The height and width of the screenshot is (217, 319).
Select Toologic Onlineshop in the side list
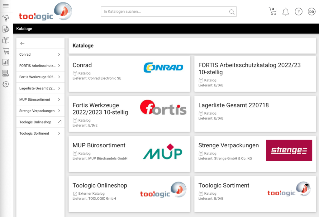click(40, 122)
